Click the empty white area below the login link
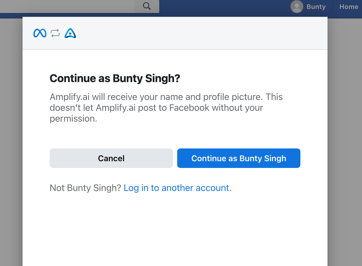Image resolution: width=362 pixels, height=266 pixels. click(175, 230)
